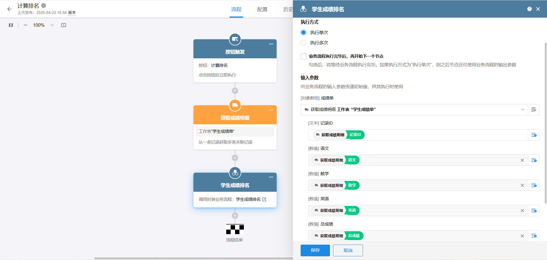Image resolution: width=547 pixels, height=260 pixels.
Task: Click the 取消 button
Action: point(348,250)
